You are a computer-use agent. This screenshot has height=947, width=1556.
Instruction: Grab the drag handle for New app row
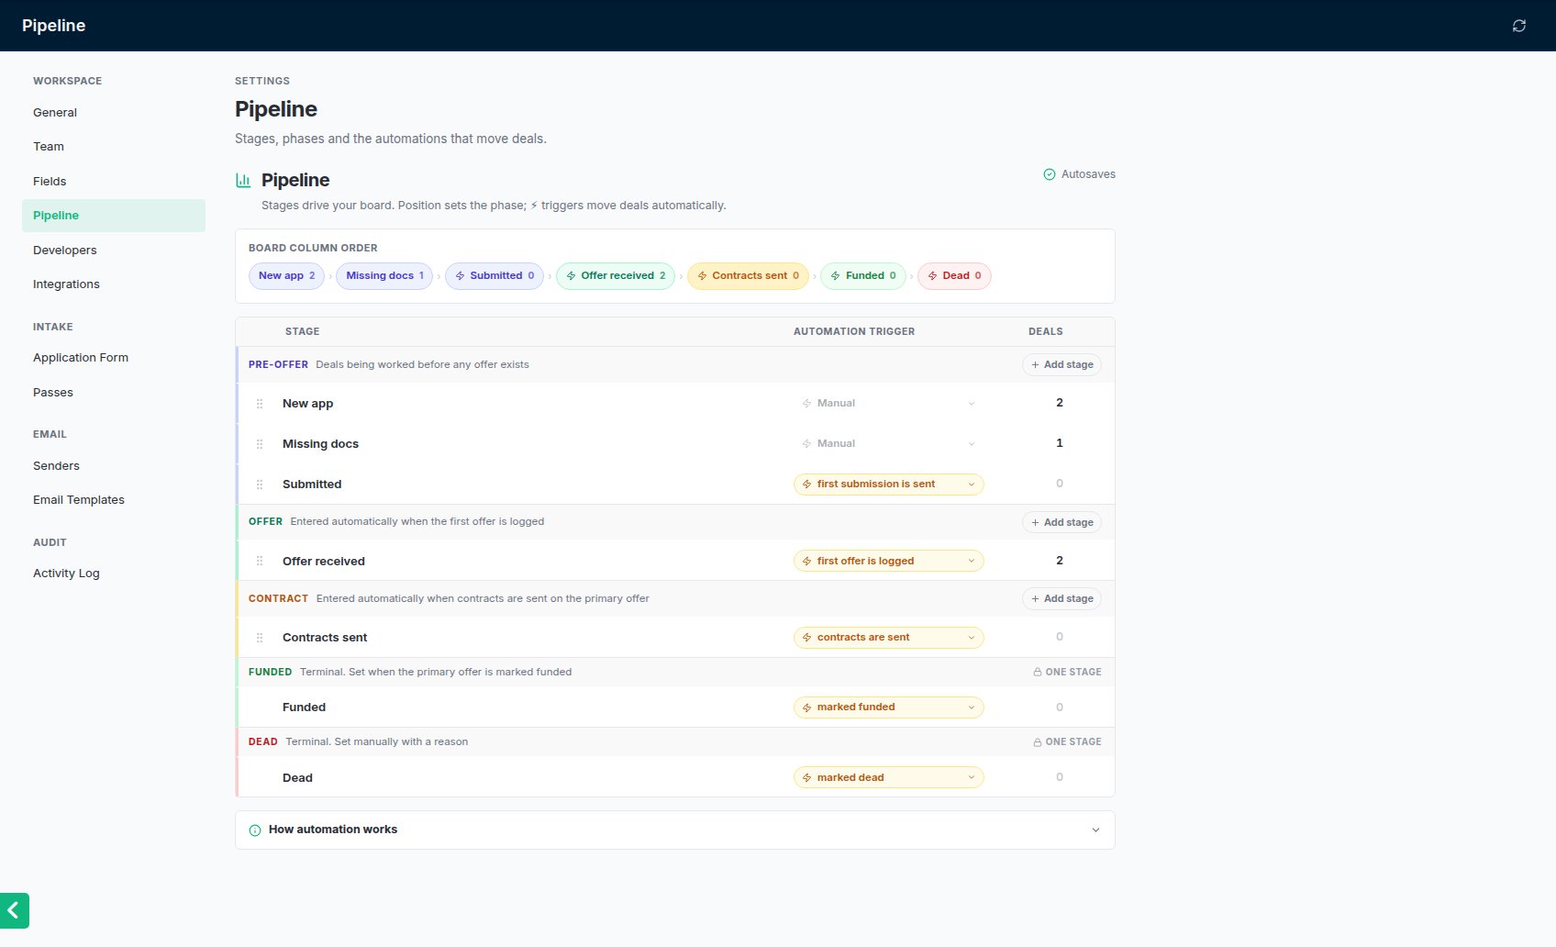tap(260, 404)
